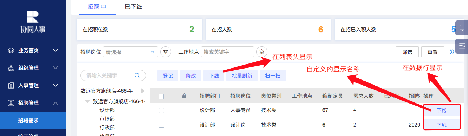
Task: Clear 招聘岗位 with its 空 button
Action: tap(166, 52)
